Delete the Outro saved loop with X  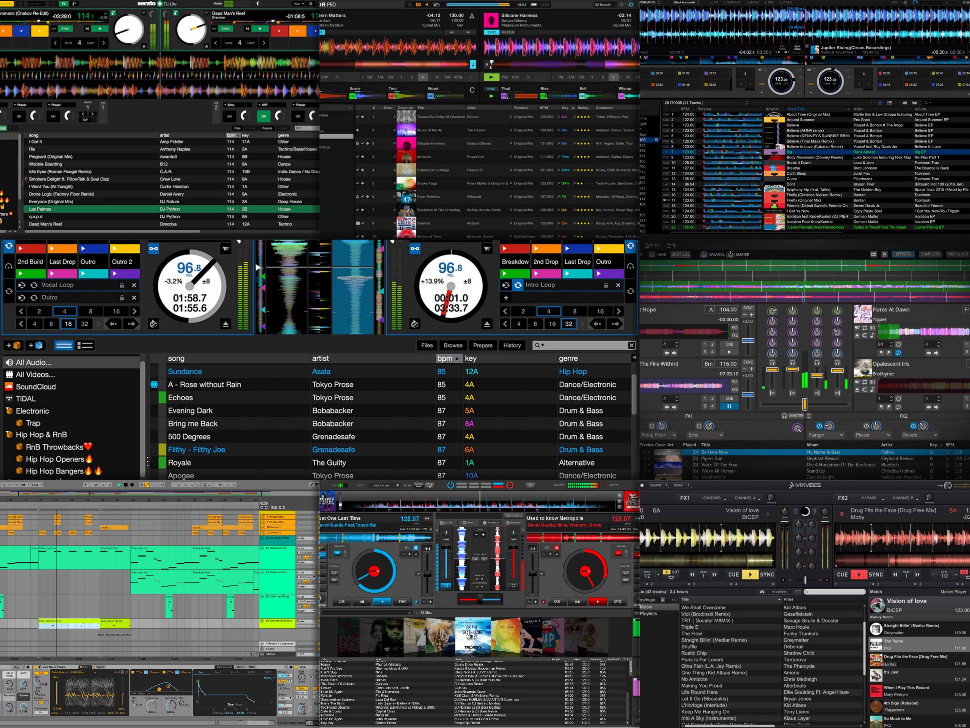click(x=134, y=298)
